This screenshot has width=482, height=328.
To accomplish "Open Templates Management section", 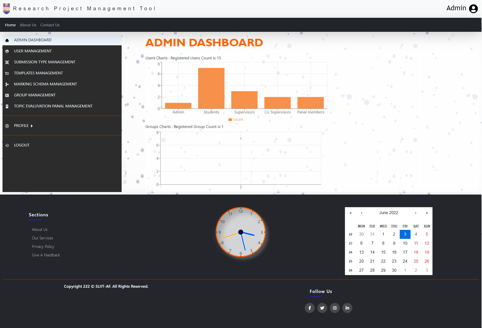I will tap(62, 73).
